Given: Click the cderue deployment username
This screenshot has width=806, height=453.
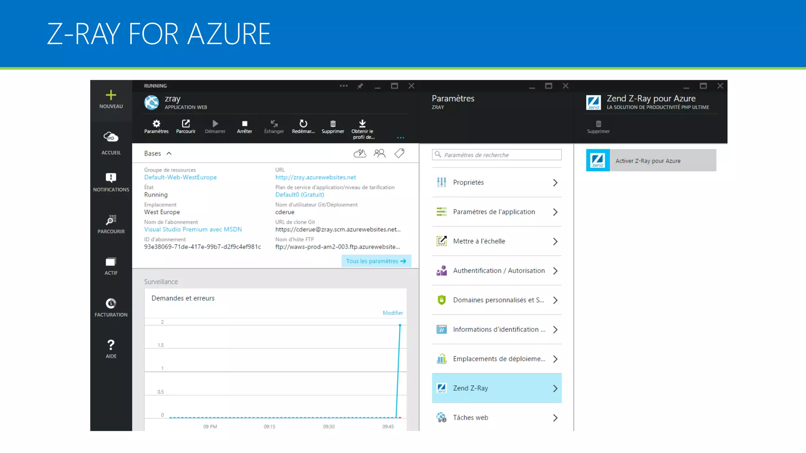Looking at the screenshot, I should [285, 212].
